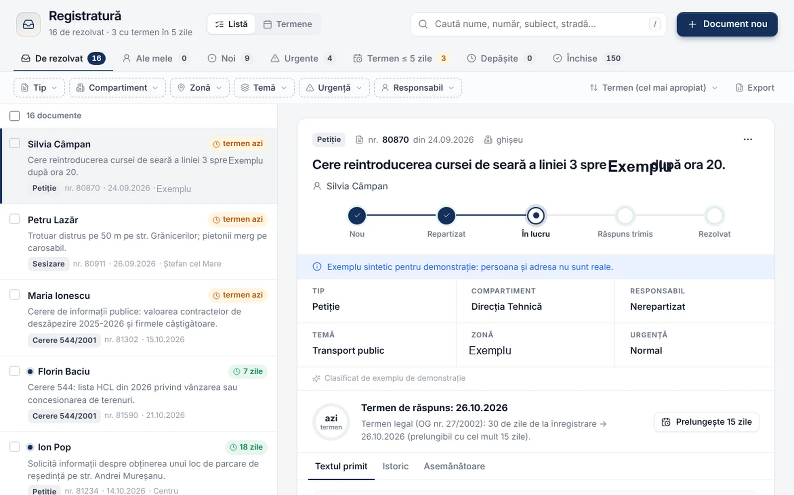Switch to the 'Listă' view
The width and height of the screenshot is (794, 495).
pos(231,24)
